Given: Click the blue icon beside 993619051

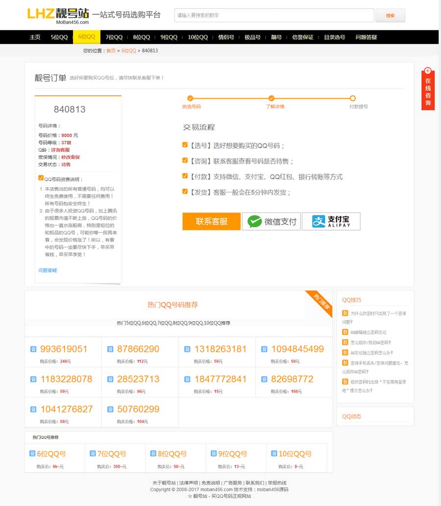Looking at the screenshot, I should coord(33,349).
